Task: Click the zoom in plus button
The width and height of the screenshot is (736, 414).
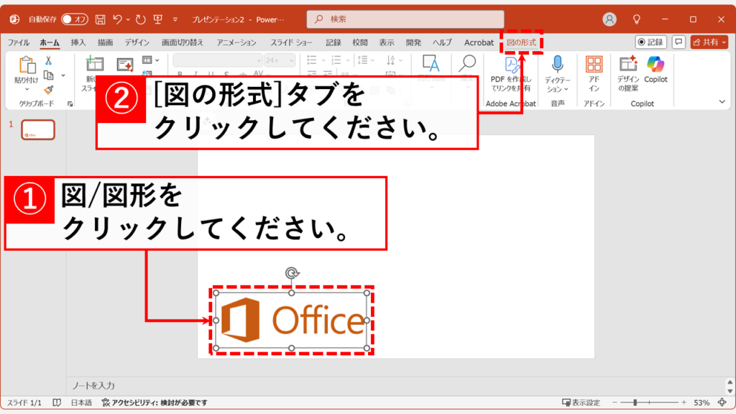Action: [x=684, y=402]
